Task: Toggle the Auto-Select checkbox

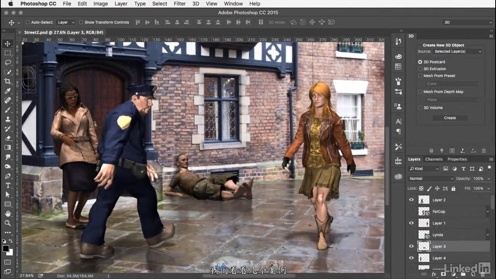Action: click(x=28, y=22)
